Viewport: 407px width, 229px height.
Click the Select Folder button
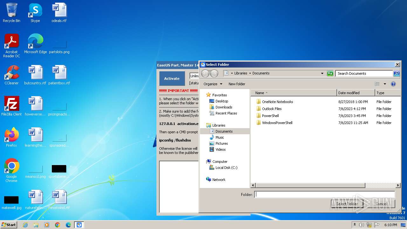[x=347, y=204]
